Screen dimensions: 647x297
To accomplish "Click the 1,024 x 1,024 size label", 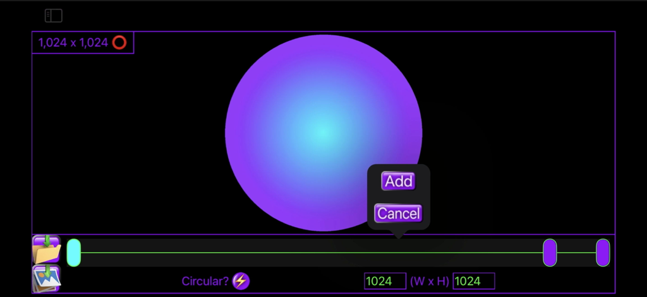I will point(73,42).
